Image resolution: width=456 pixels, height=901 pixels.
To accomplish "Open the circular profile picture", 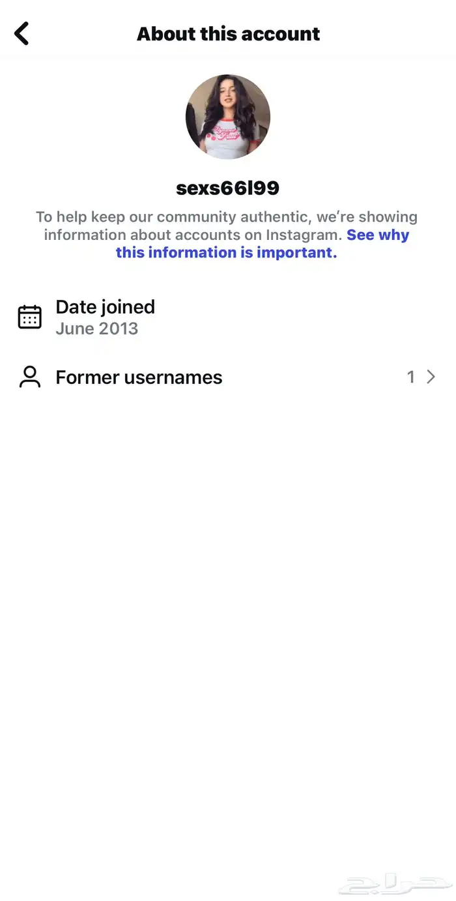I will (x=228, y=117).
